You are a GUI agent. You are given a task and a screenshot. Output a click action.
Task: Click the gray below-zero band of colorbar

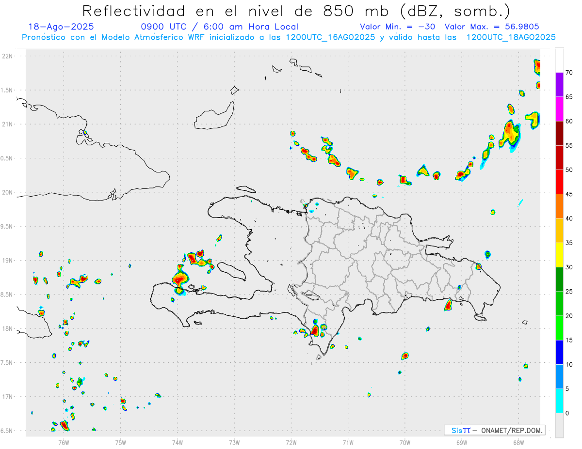click(x=559, y=425)
